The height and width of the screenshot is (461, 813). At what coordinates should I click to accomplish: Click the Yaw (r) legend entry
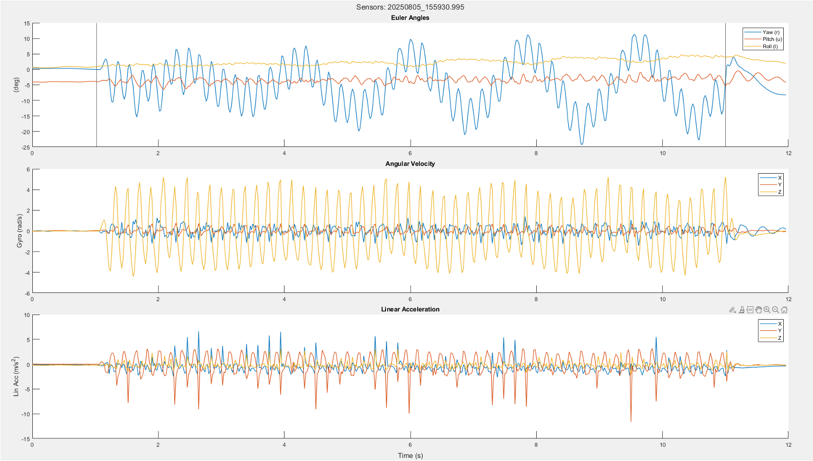pos(763,32)
